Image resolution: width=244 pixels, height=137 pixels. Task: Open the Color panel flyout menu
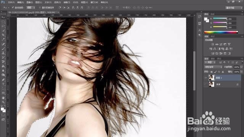coord(242,14)
